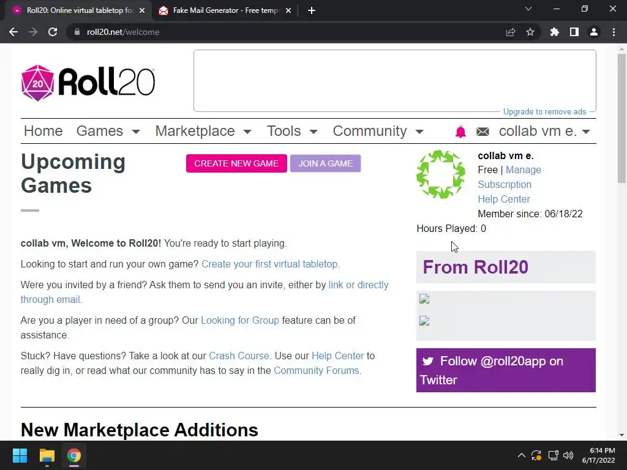This screenshot has width=627, height=470.
Task: Open the Help Center link in paragraph
Action: tap(338, 356)
